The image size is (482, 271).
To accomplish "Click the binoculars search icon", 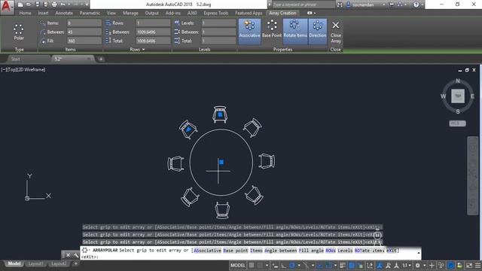I will pos(340,5).
